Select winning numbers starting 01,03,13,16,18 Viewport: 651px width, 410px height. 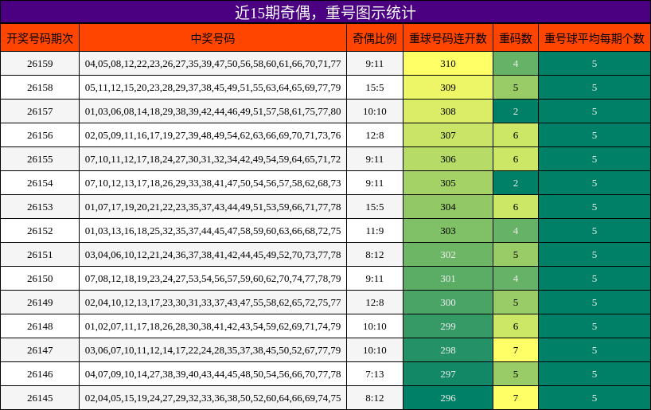[x=213, y=231]
